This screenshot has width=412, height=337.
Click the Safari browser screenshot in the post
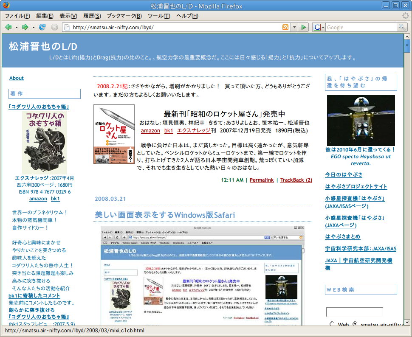203,275
